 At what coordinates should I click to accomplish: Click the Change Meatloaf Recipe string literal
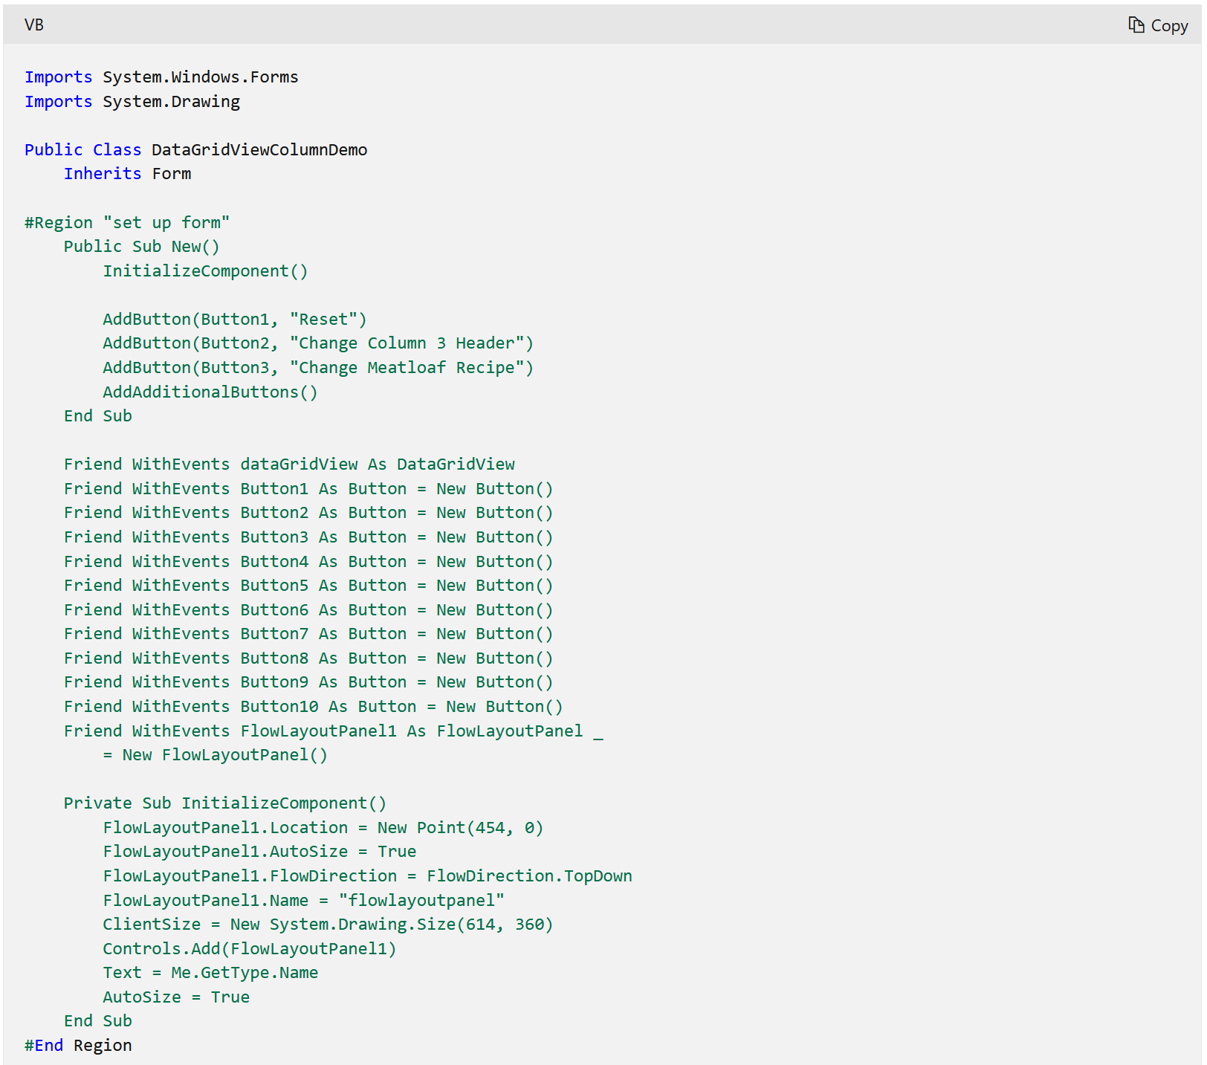[x=409, y=367]
